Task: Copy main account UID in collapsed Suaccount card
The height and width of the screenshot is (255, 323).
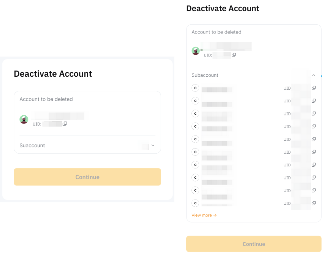Action: [x=65, y=124]
